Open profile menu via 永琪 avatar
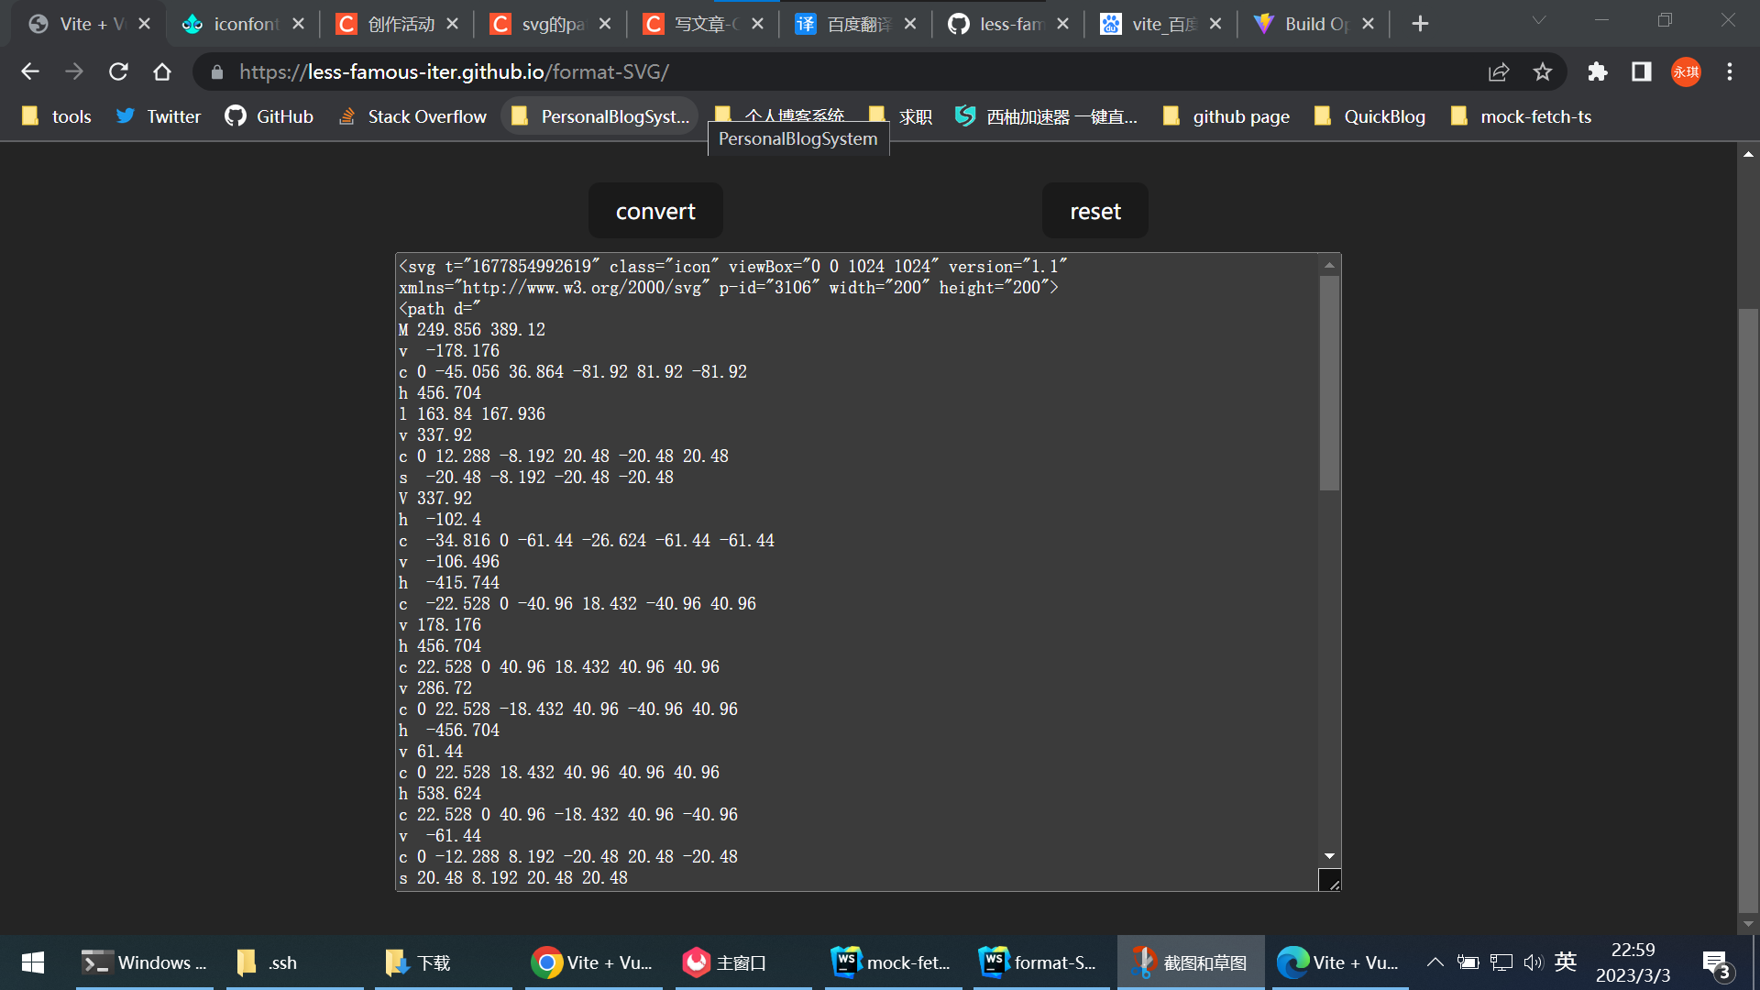This screenshot has width=1760, height=990. coord(1686,71)
